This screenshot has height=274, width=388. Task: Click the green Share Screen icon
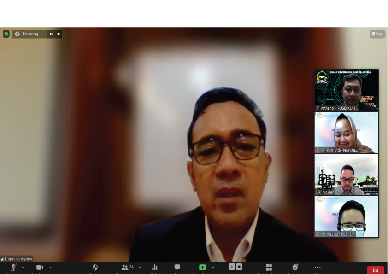pos(202,268)
